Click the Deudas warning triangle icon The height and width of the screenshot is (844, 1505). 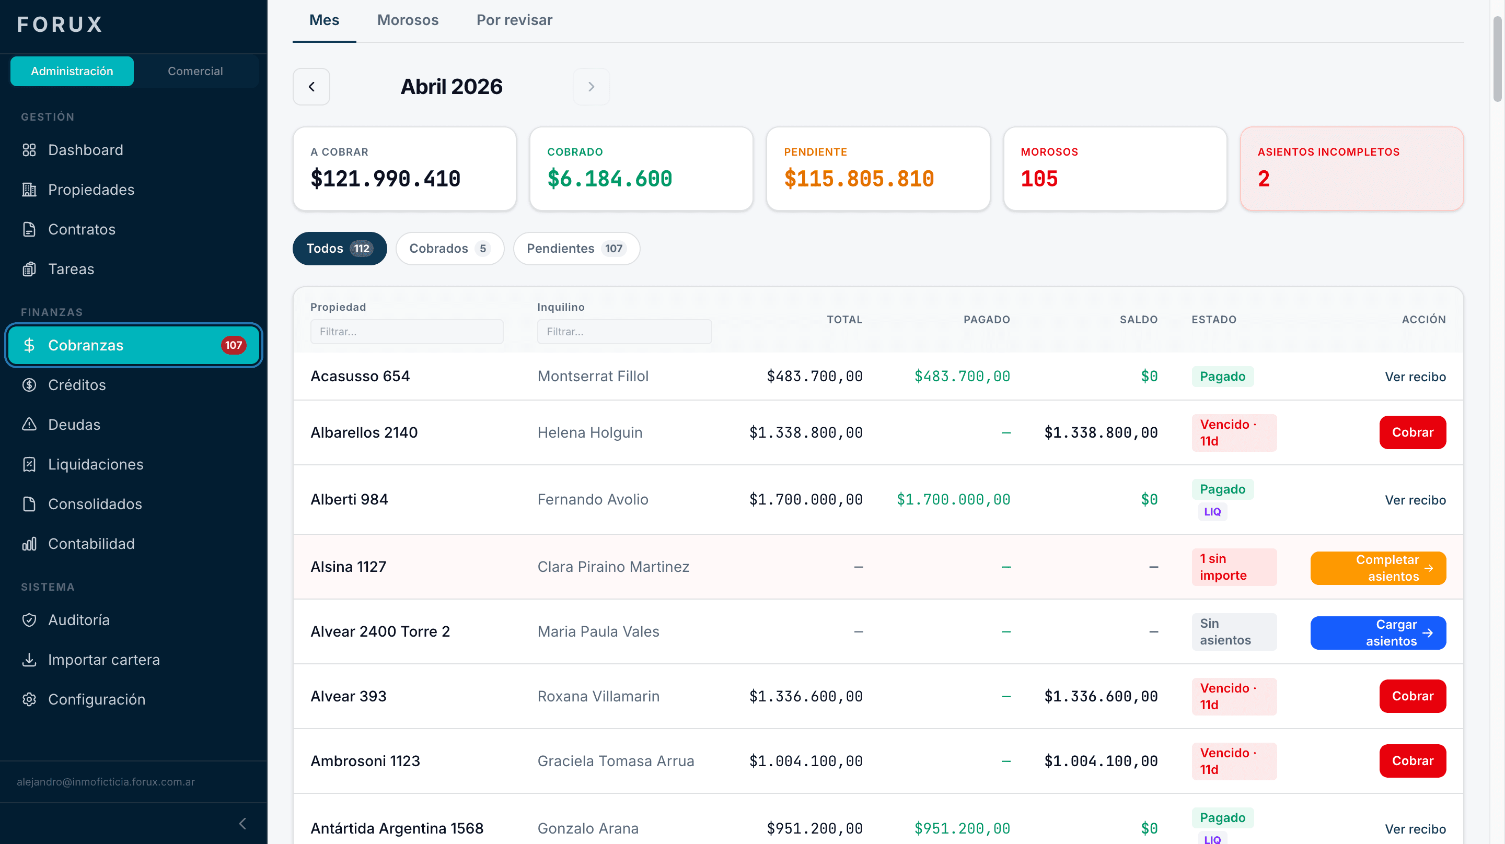tap(29, 425)
